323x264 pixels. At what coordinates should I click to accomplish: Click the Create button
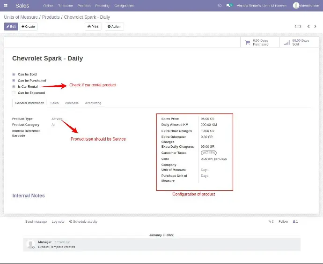coord(28,26)
